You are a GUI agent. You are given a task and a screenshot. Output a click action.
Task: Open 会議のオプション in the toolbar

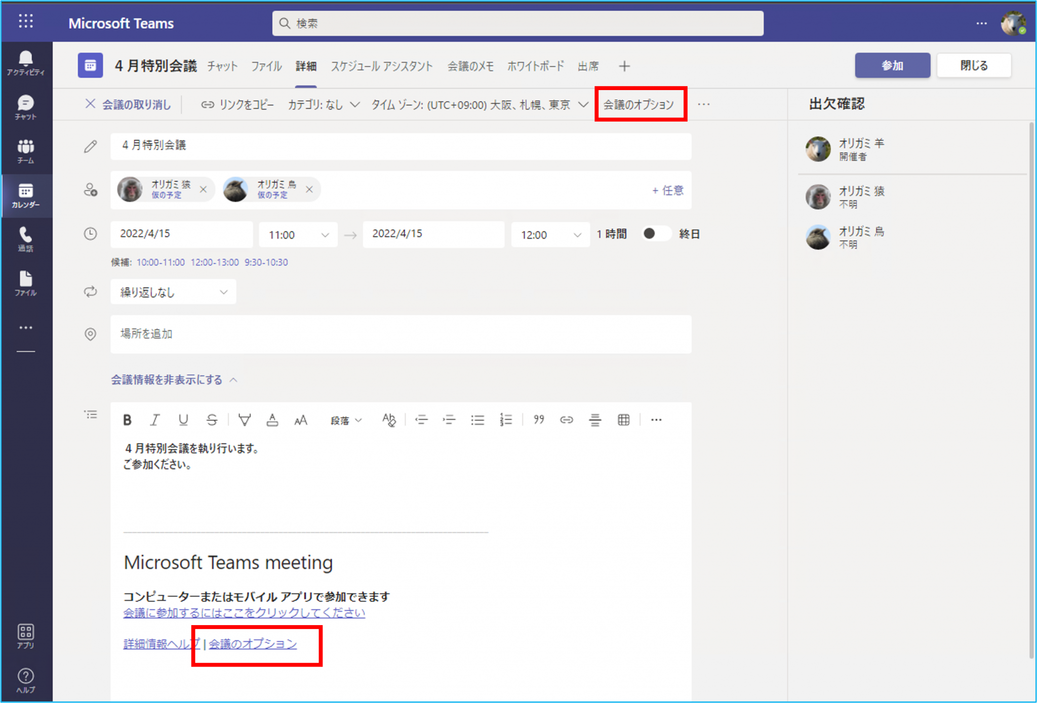639,105
